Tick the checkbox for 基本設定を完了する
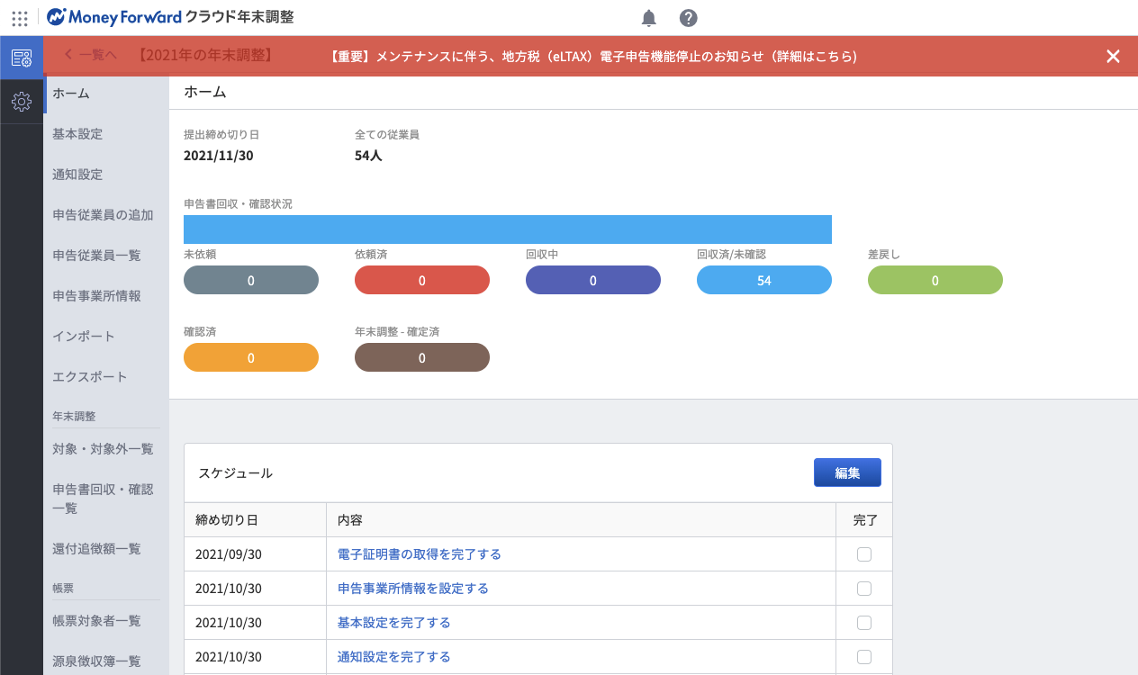 (x=864, y=623)
